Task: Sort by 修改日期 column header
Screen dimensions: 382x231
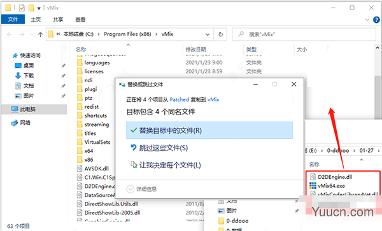Action: point(196,50)
